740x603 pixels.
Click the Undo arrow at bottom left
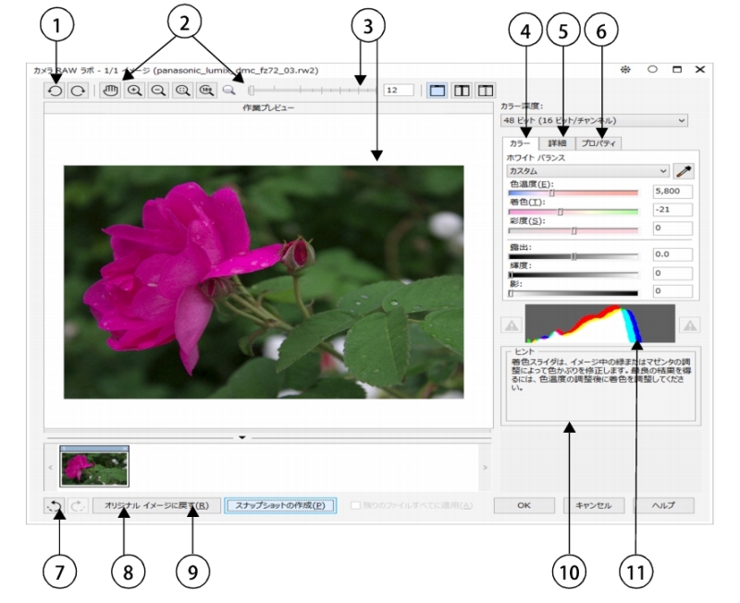click(x=57, y=506)
